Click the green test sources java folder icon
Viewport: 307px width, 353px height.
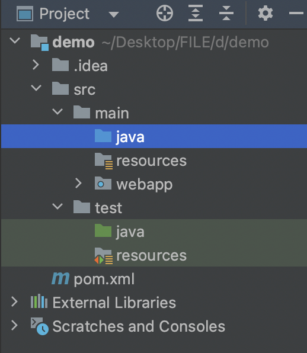[x=103, y=230]
